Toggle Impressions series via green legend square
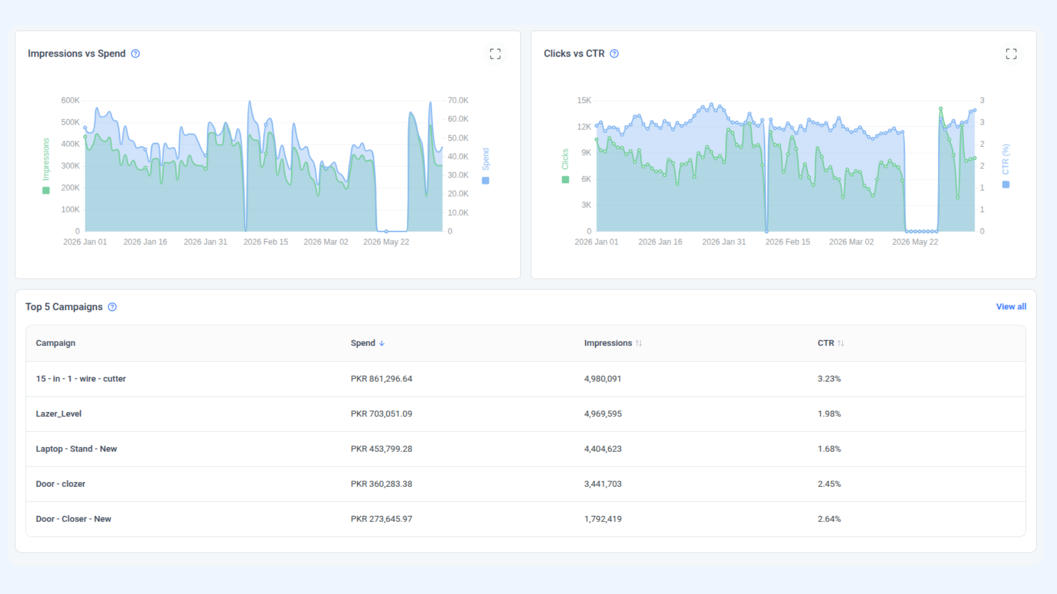The image size is (1057, 594). (46, 190)
